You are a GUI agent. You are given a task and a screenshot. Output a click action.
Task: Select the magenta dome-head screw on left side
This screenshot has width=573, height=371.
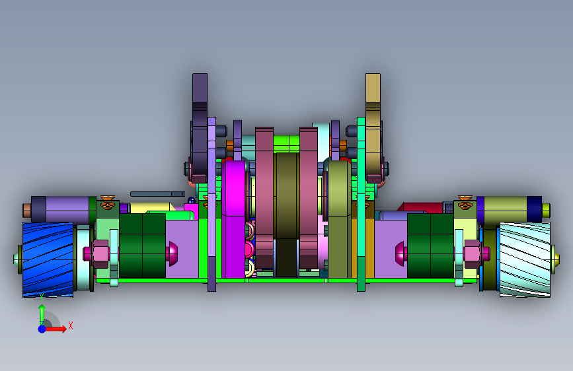[x=172, y=253]
